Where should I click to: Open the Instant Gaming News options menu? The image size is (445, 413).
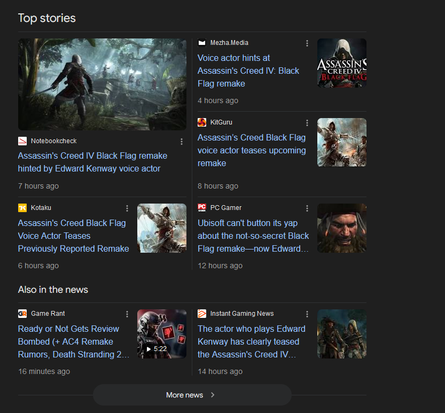pyautogui.click(x=307, y=314)
